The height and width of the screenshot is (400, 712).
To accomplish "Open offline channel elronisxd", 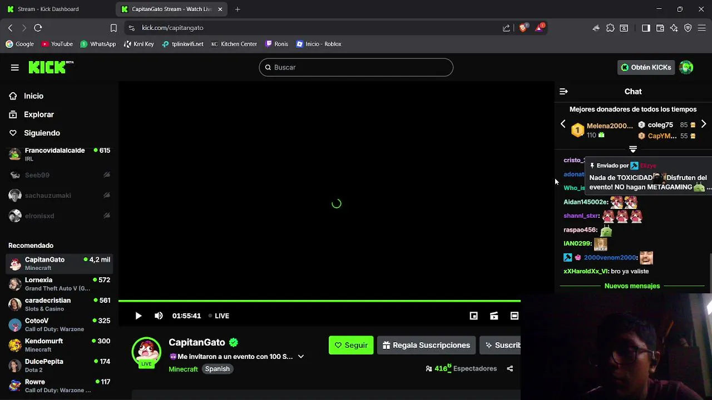I will click(59, 216).
